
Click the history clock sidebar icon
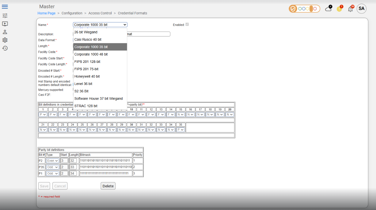click(x=5, y=48)
